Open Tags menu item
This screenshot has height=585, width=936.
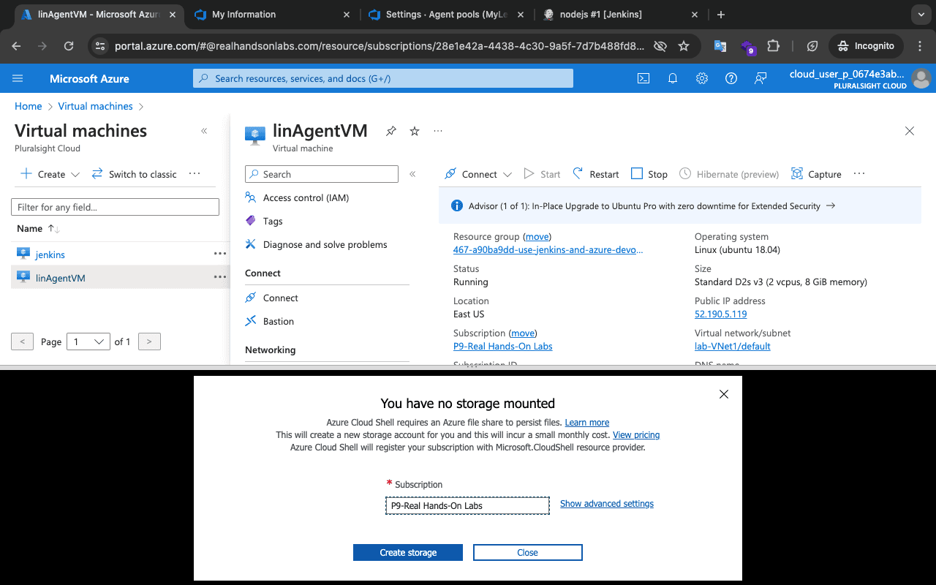[x=273, y=221]
